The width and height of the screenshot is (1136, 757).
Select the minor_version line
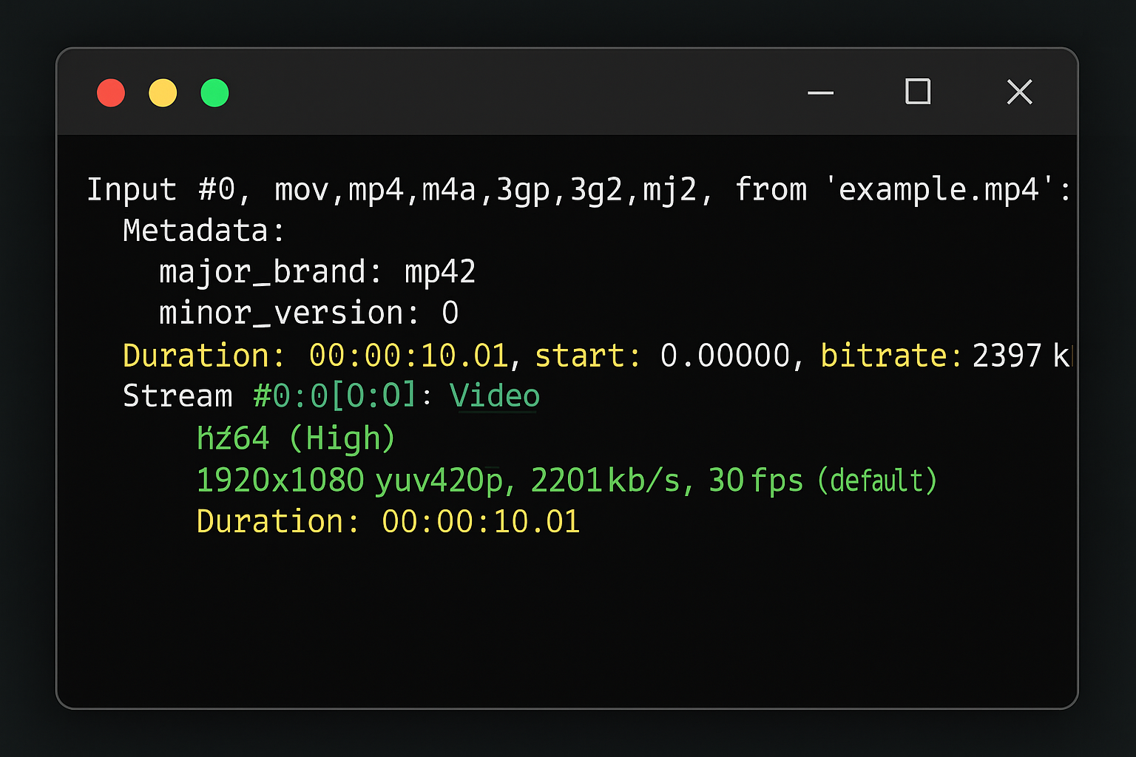click(307, 313)
